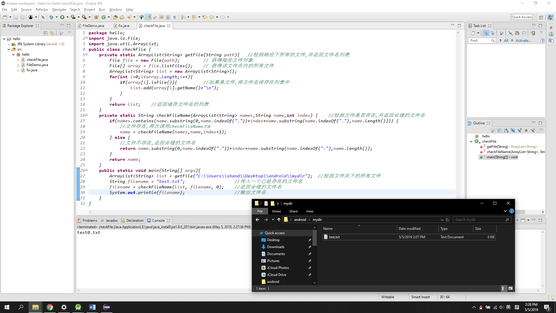Screen dimensions: 556x313
Task: Open the Problems tab
Action: [x=87, y=221]
